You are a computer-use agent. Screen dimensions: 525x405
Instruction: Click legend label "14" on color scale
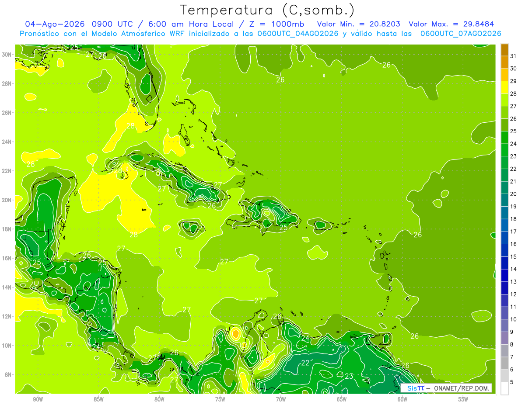(x=514, y=269)
